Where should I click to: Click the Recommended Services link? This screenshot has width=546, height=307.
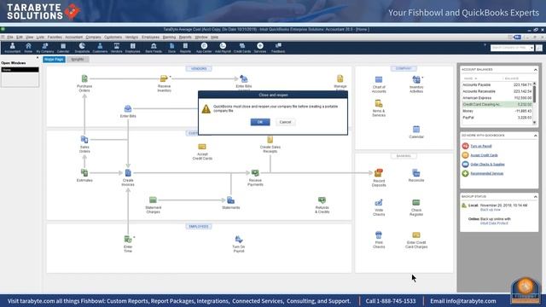tap(487, 173)
